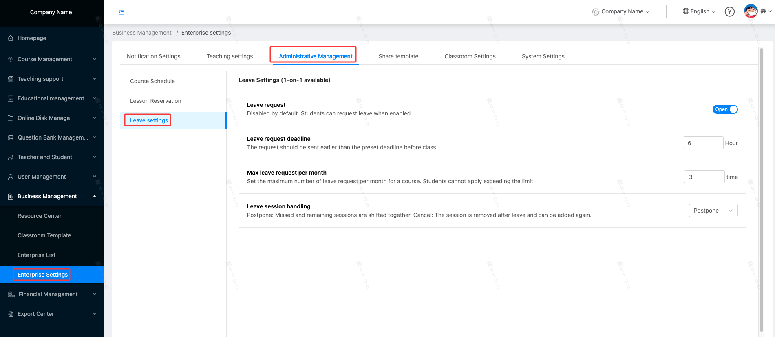775x337 pixels.
Task: Switch to the Notification Settings tab
Action: click(x=153, y=56)
